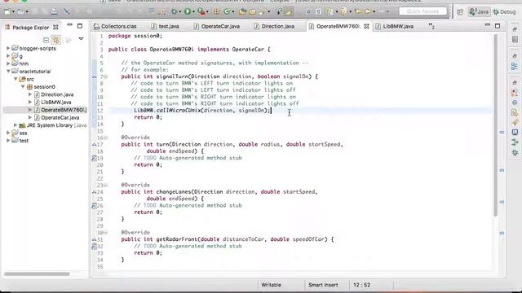This screenshot has width=522, height=293.
Task: Switch to test.java editor tab
Action: click(165, 26)
